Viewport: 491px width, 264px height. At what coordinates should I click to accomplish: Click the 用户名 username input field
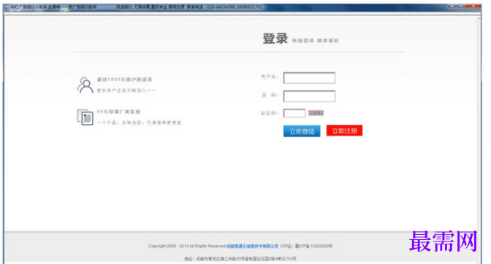click(x=309, y=78)
